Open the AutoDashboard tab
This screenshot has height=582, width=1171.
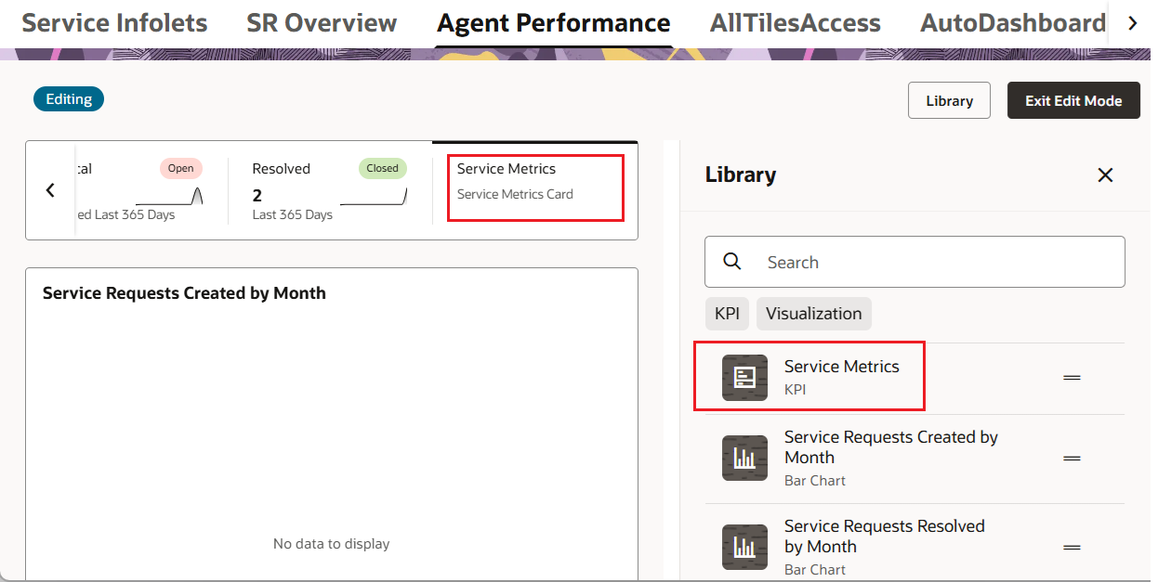[1013, 23]
